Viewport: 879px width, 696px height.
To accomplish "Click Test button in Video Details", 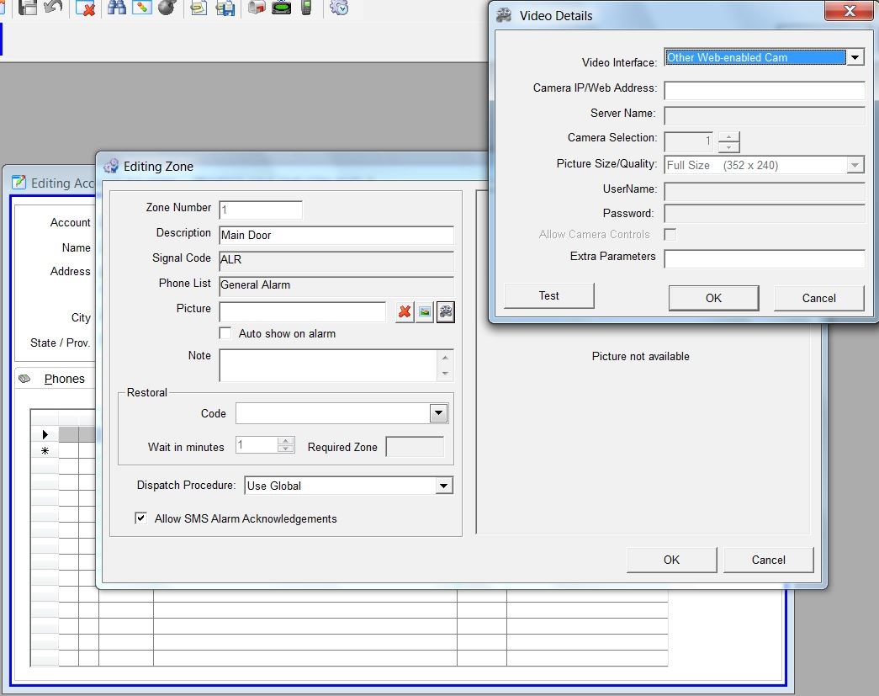I will pos(548,295).
